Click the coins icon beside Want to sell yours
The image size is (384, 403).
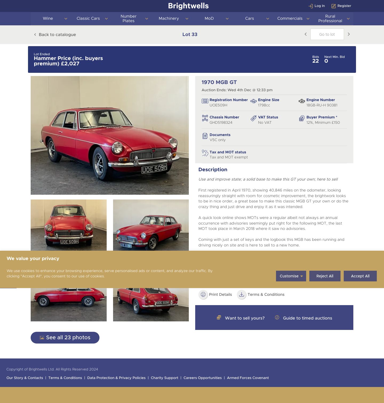click(x=219, y=317)
